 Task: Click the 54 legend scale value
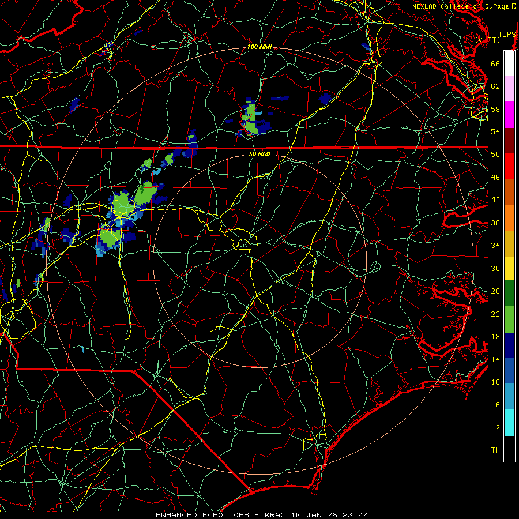point(495,131)
